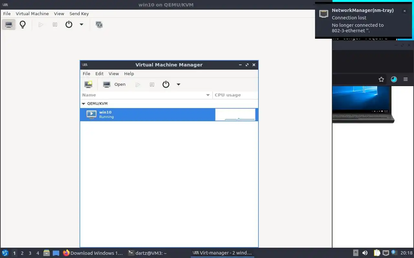Click the power icon in Virtual Machine Manager toolbar
414x258 pixels.
click(x=166, y=84)
